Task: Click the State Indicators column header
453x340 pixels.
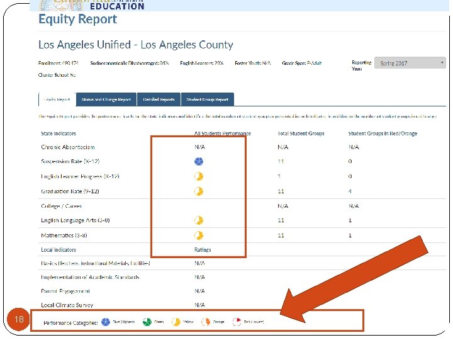Action: point(59,133)
